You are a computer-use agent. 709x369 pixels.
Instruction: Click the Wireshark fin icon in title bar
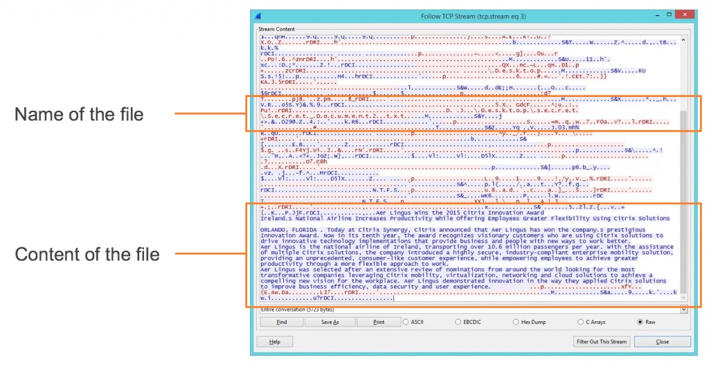pos(258,16)
